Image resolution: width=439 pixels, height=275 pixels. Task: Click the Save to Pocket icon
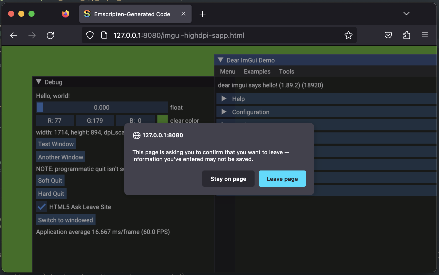[388, 35]
